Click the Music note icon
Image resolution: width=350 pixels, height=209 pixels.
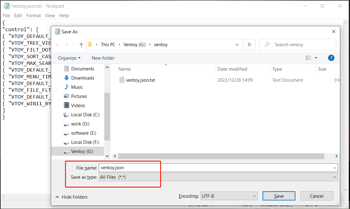(x=66, y=87)
